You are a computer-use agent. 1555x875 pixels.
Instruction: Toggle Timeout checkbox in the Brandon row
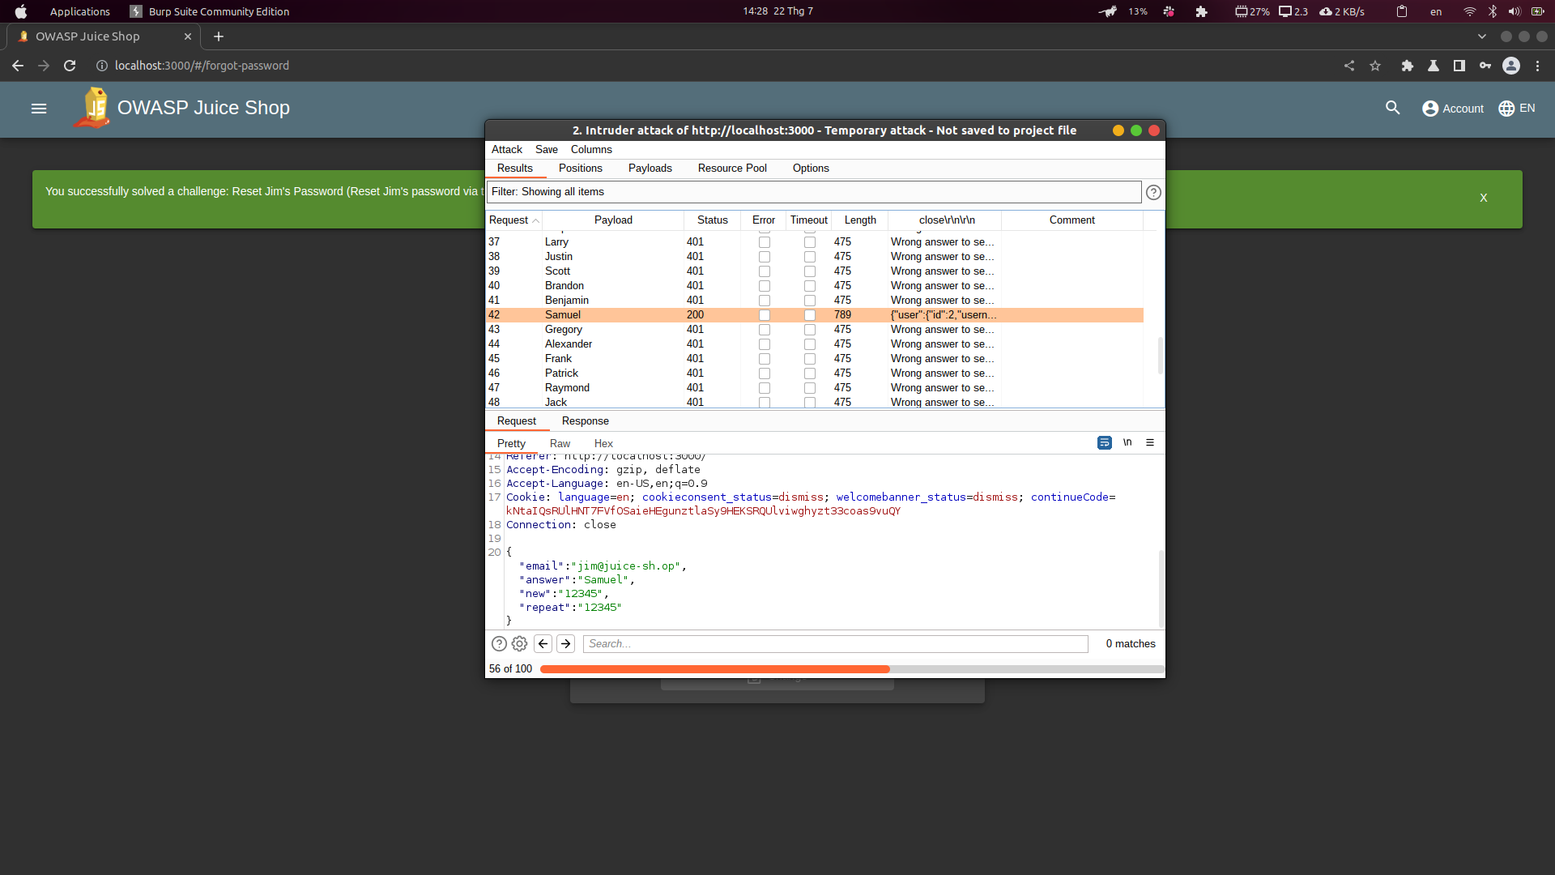[810, 286]
